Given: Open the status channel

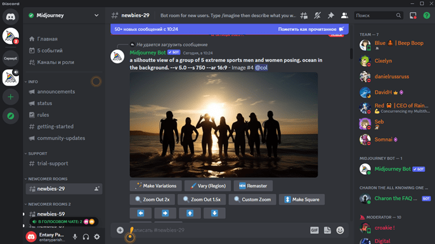Looking at the screenshot, I should (x=64, y=103).
